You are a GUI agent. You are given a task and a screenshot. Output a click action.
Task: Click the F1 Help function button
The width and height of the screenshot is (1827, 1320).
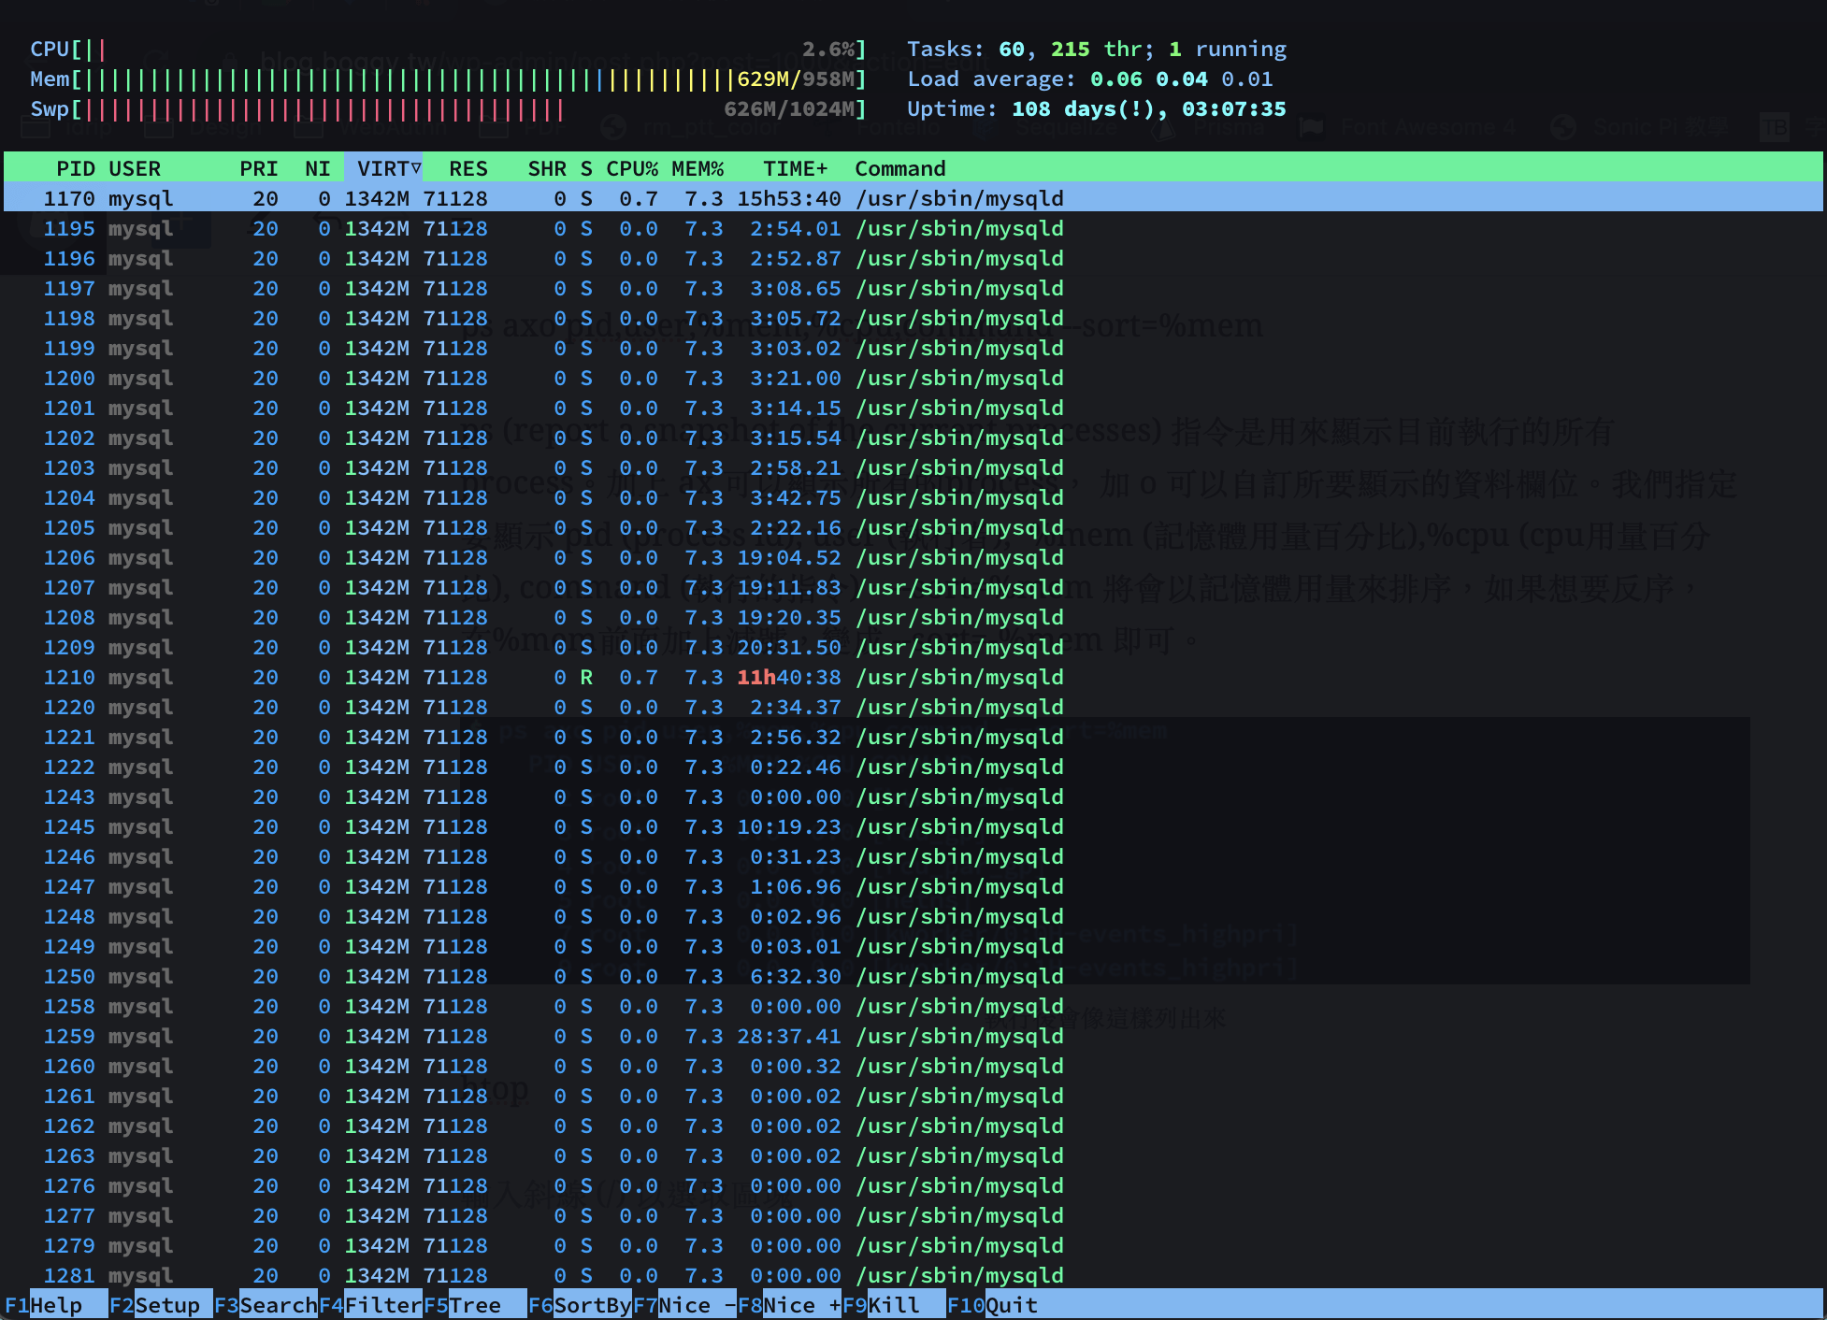coord(55,1305)
